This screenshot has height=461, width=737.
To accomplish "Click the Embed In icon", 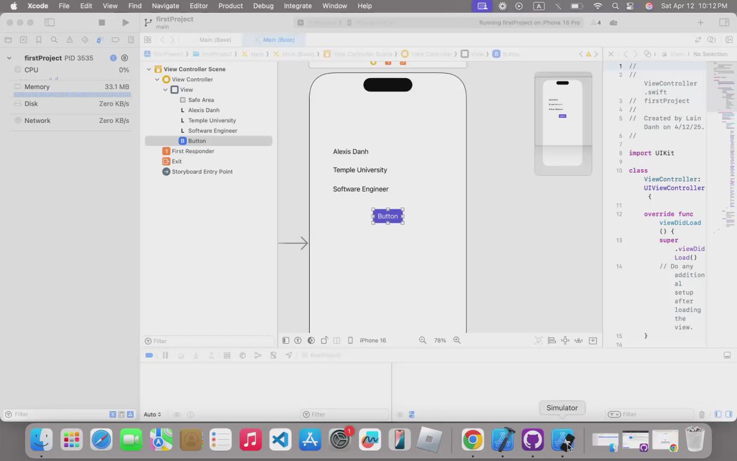I will [x=592, y=340].
